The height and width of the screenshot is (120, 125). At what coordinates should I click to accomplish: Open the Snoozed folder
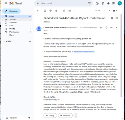17,23
